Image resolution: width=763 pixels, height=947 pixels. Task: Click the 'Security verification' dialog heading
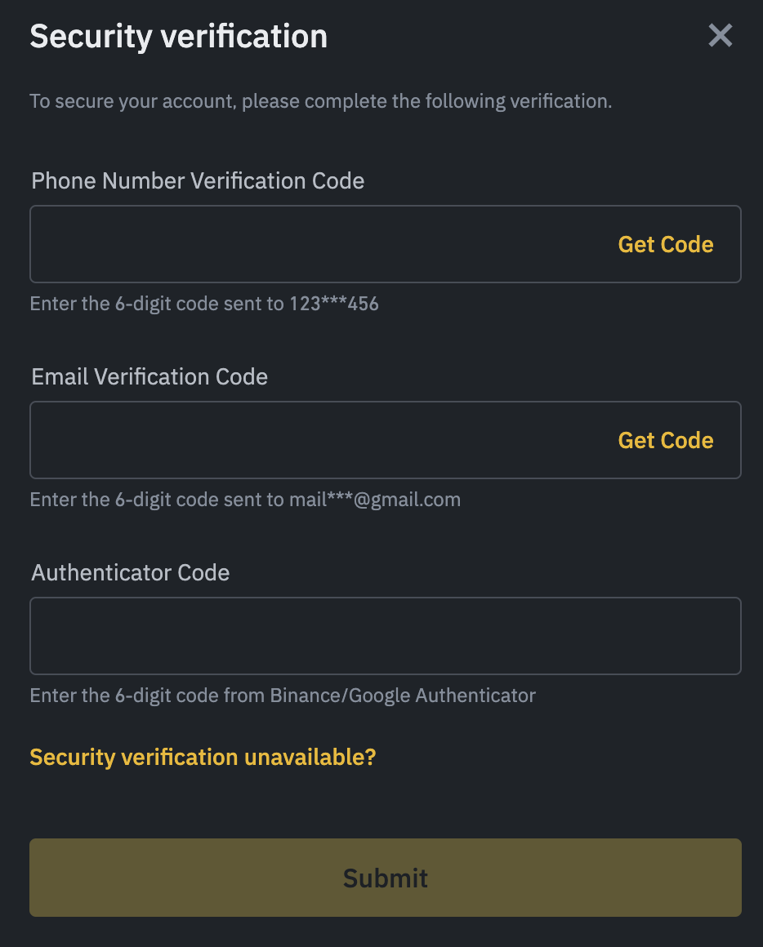pos(178,37)
